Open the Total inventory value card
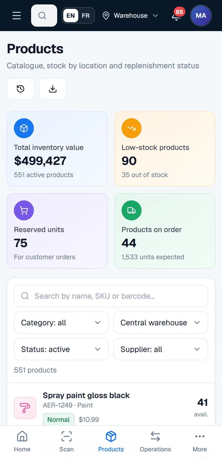Image resolution: width=222 pixels, height=458 pixels. [57, 149]
